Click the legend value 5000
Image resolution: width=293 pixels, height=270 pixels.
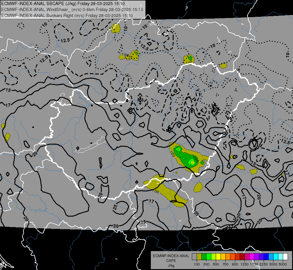click(283, 264)
